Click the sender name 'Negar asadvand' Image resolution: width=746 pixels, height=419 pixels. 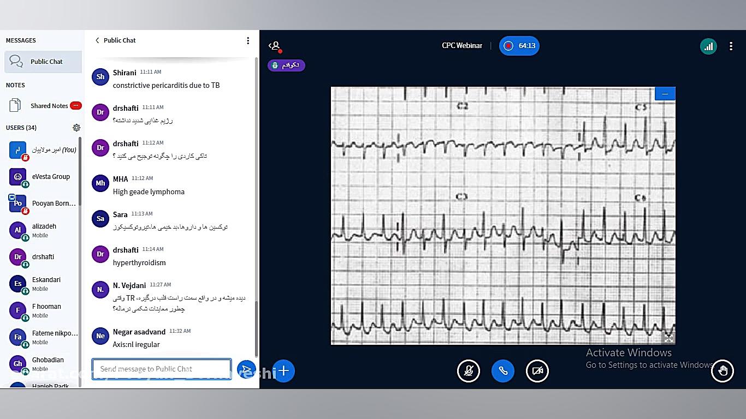pos(139,332)
